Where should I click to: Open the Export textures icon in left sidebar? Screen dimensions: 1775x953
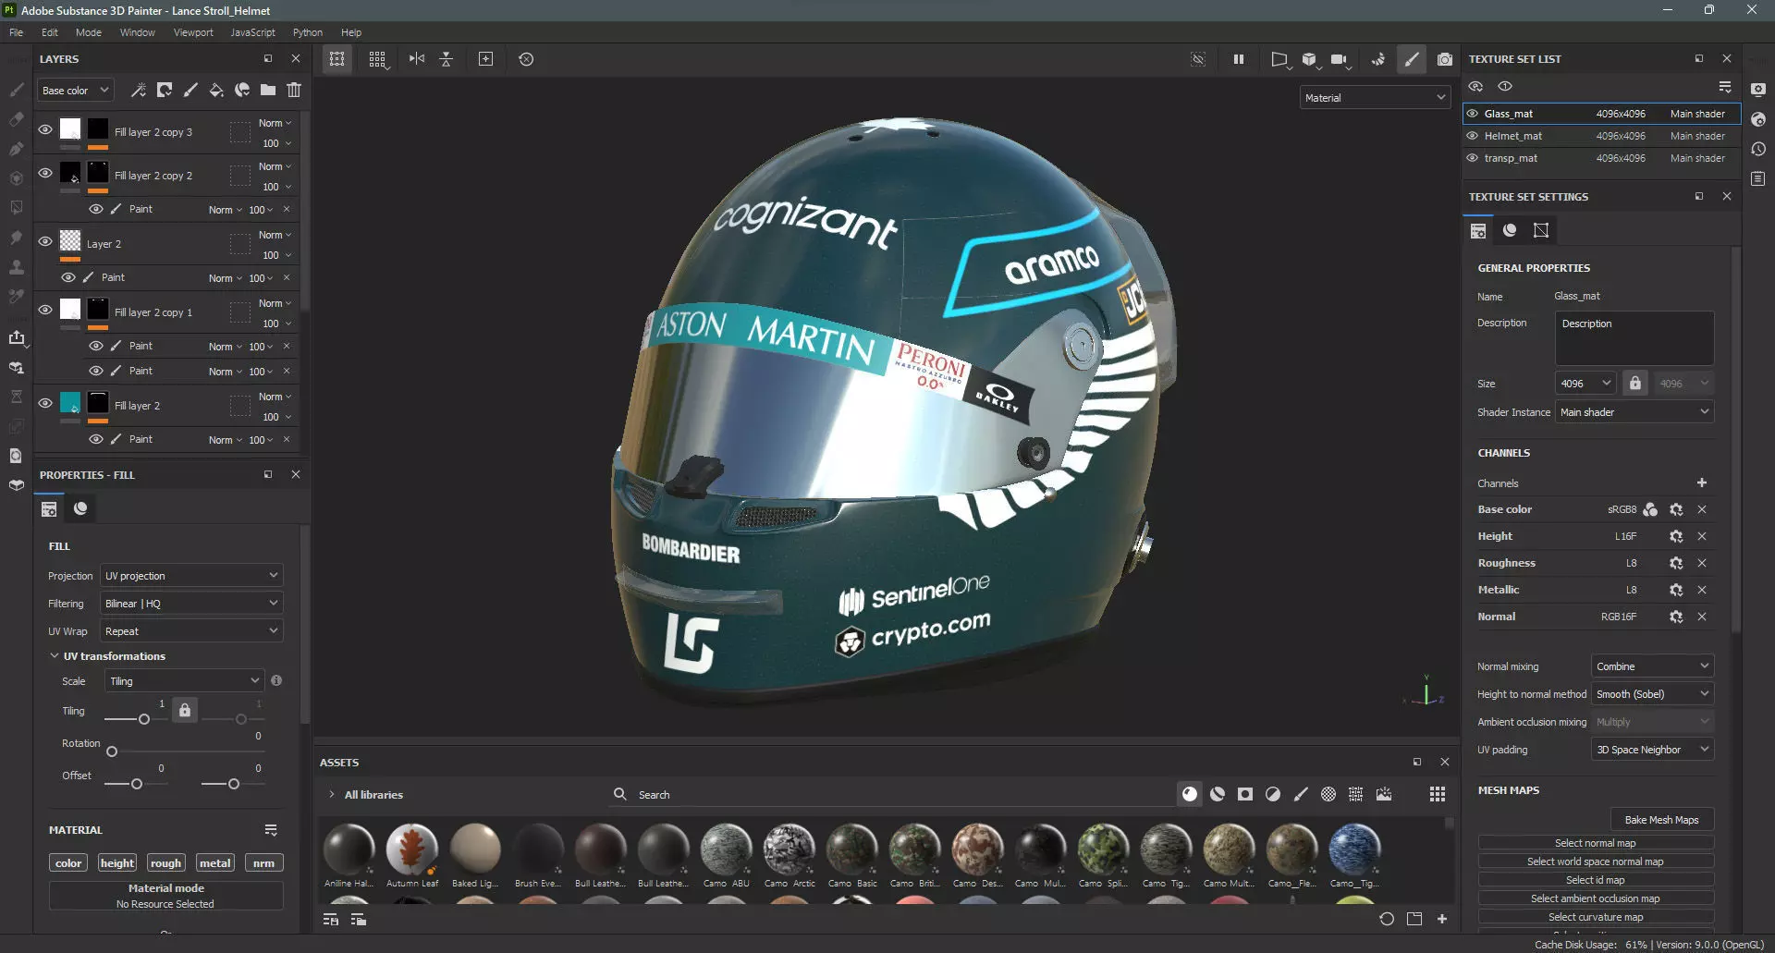(17, 337)
